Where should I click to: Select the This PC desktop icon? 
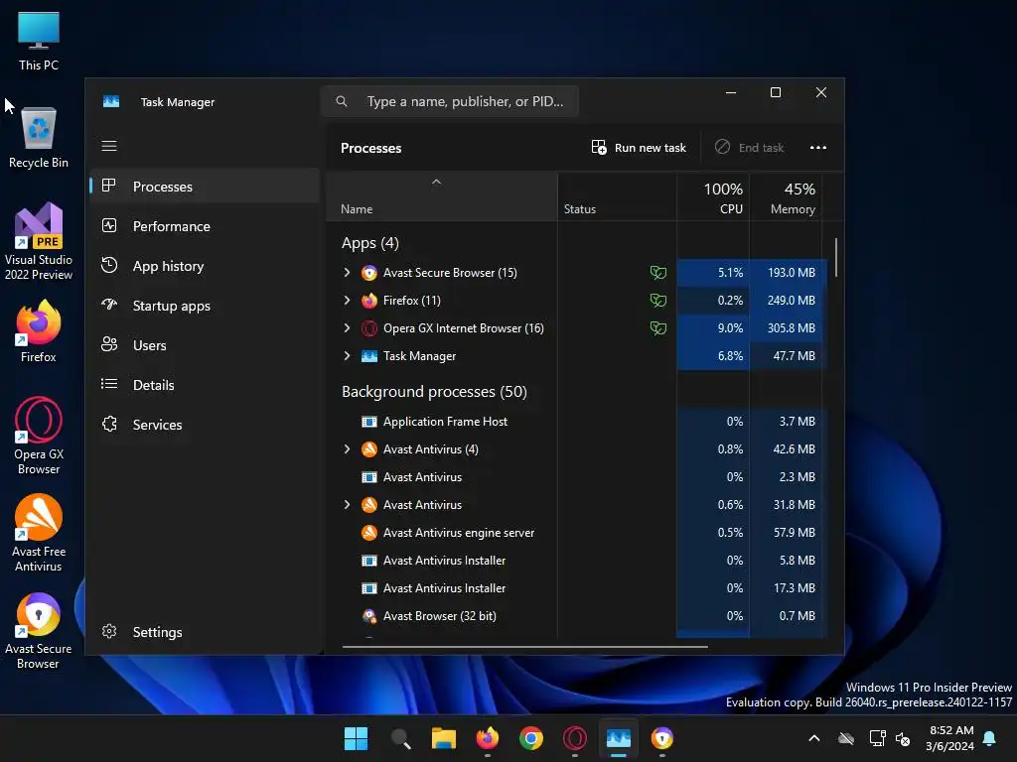pyautogui.click(x=39, y=42)
